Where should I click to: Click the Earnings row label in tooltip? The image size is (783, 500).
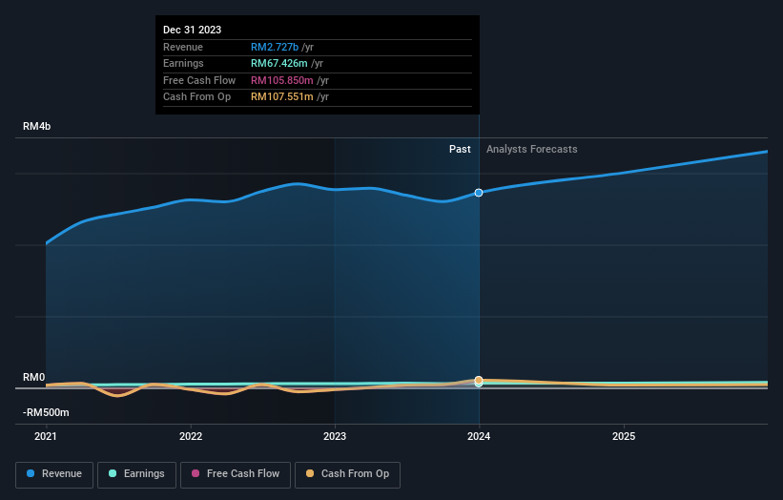coord(183,63)
